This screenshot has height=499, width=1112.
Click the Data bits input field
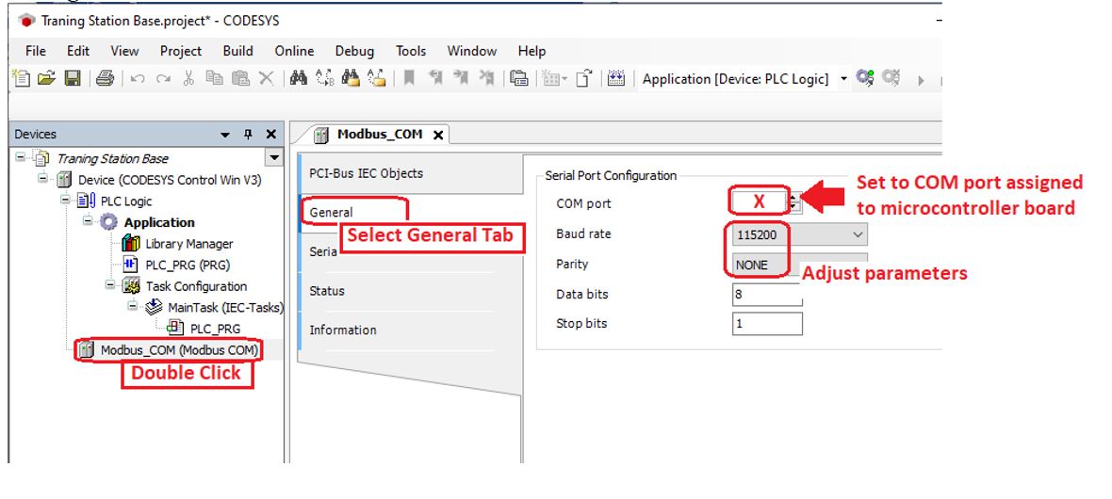point(767,295)
